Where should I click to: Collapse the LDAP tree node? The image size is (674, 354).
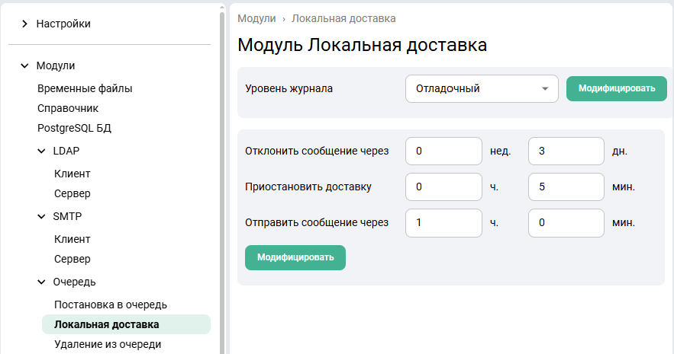pos(41,151)
